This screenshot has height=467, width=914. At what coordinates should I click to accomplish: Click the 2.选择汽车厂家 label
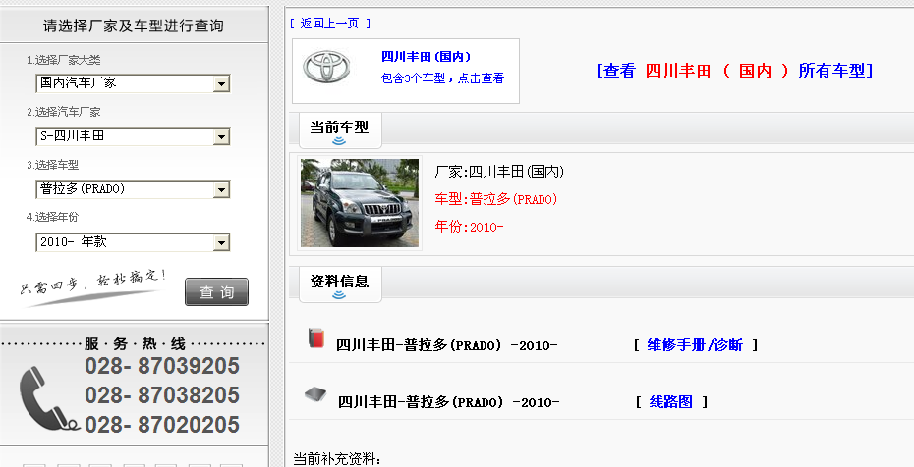(64, 112)
